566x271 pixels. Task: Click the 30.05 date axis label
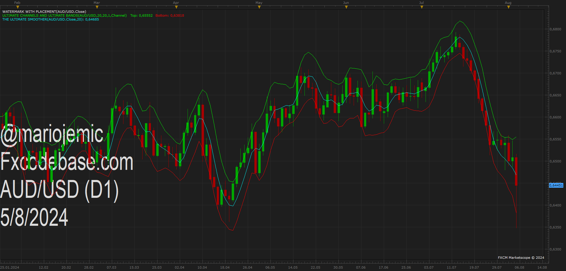pos(338,267)
